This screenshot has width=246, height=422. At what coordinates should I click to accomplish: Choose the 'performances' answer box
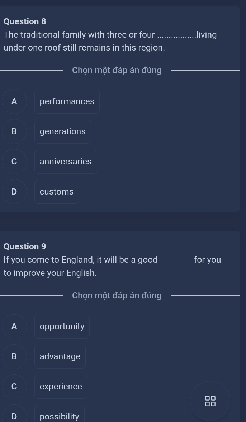[67, 101]
